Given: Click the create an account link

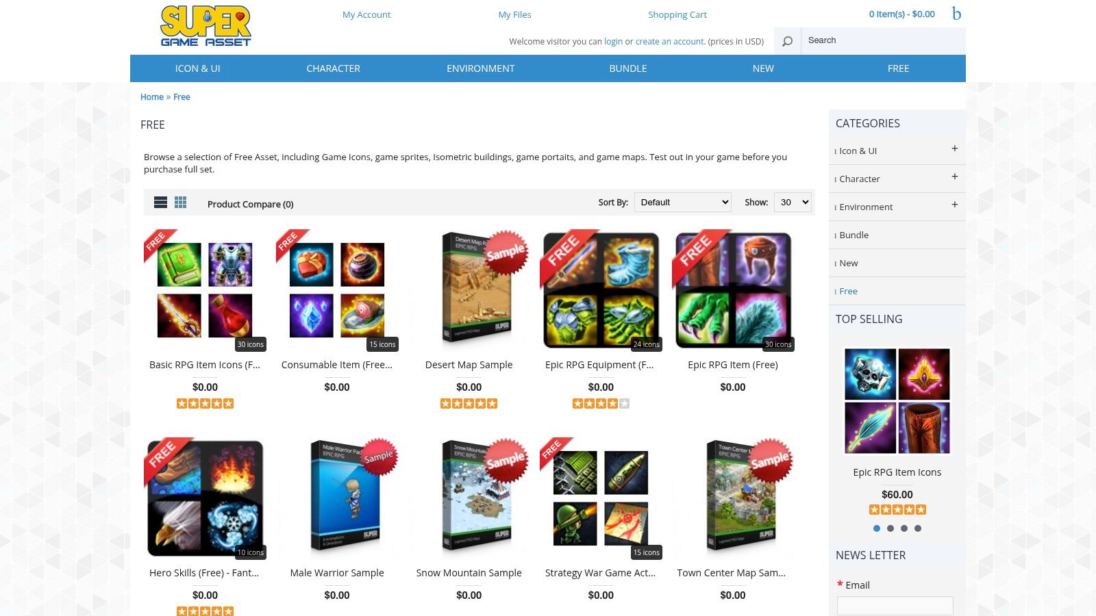Looking at the screenshot, I should [670, 41].
